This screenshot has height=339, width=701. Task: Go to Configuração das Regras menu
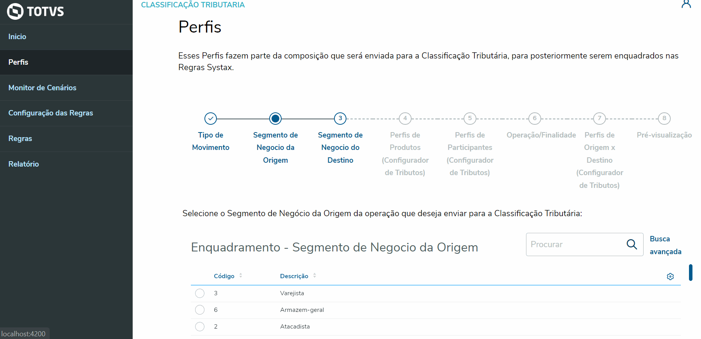tap(51, 113)
